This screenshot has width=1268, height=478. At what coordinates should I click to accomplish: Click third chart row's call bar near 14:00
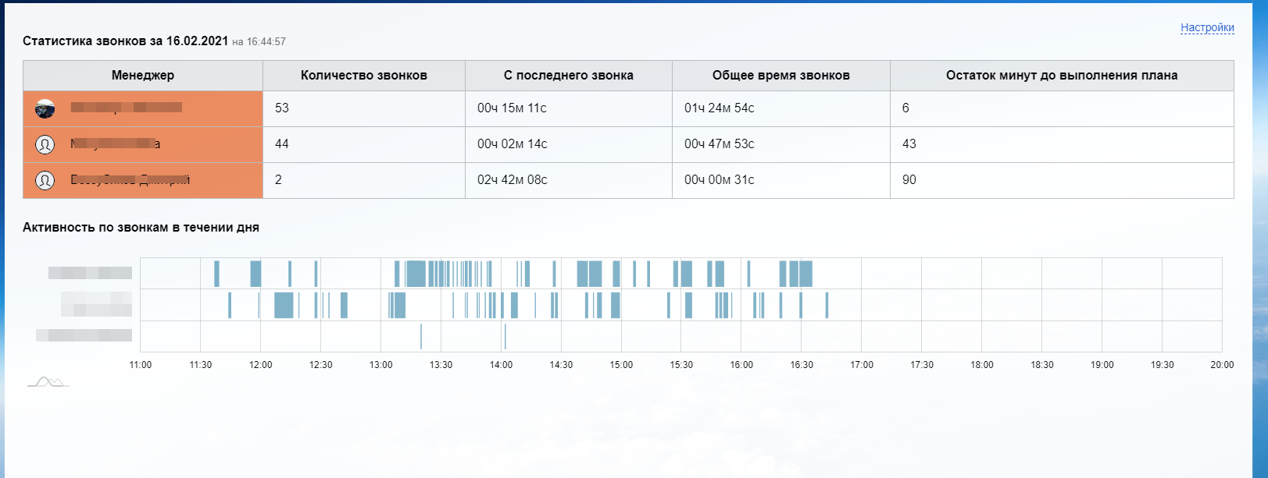coord(505,336)
